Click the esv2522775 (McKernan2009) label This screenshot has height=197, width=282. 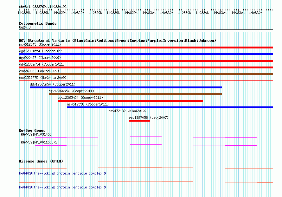(43, 78)
